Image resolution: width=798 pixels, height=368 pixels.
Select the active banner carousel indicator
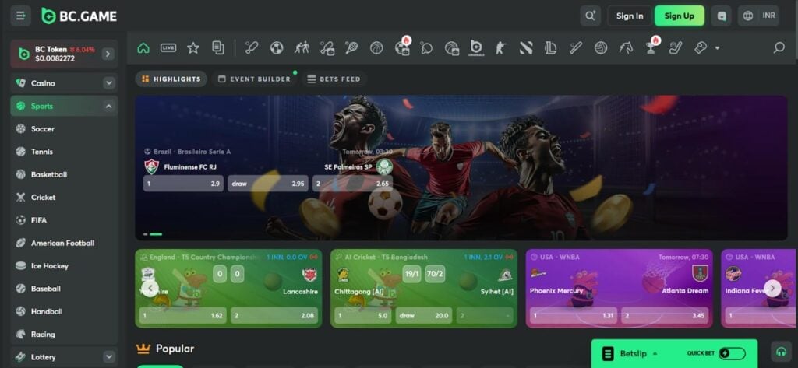pos(156,234)
